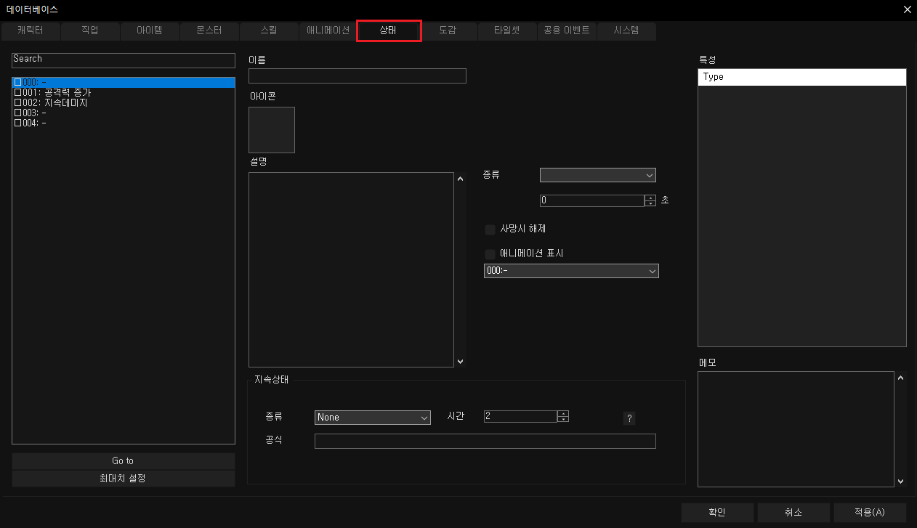Increase the 초 duration spinner value

pyautogui.click(x=650, y=198)
